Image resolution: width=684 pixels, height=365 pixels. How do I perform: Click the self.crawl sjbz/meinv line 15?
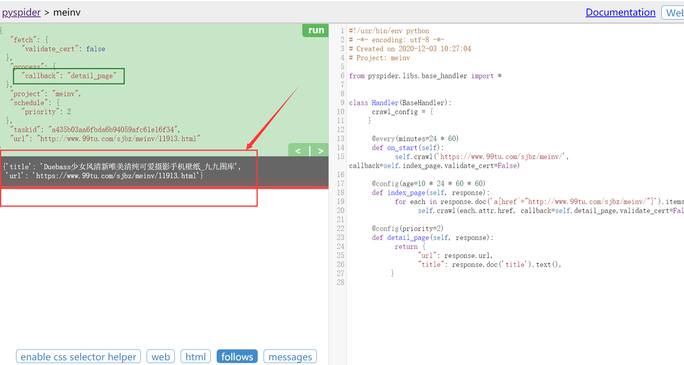482,157
